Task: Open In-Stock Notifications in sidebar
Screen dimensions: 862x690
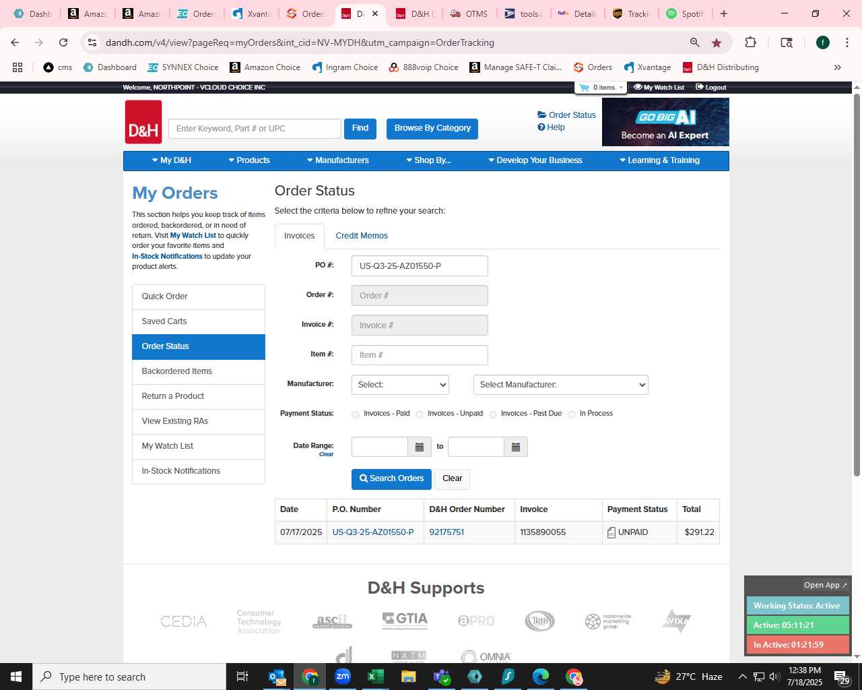Action: (x=199, y=471)
